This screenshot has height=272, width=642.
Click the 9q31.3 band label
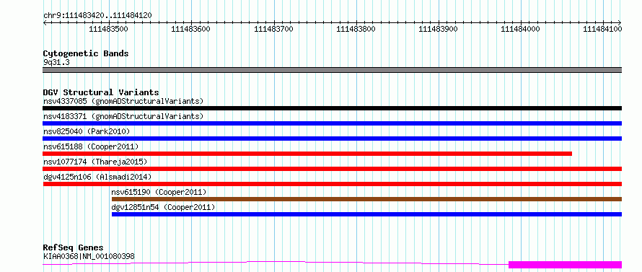point(56,63)
